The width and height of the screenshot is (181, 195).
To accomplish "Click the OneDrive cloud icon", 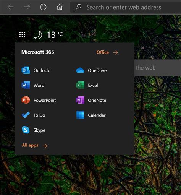I will [80, 70].
